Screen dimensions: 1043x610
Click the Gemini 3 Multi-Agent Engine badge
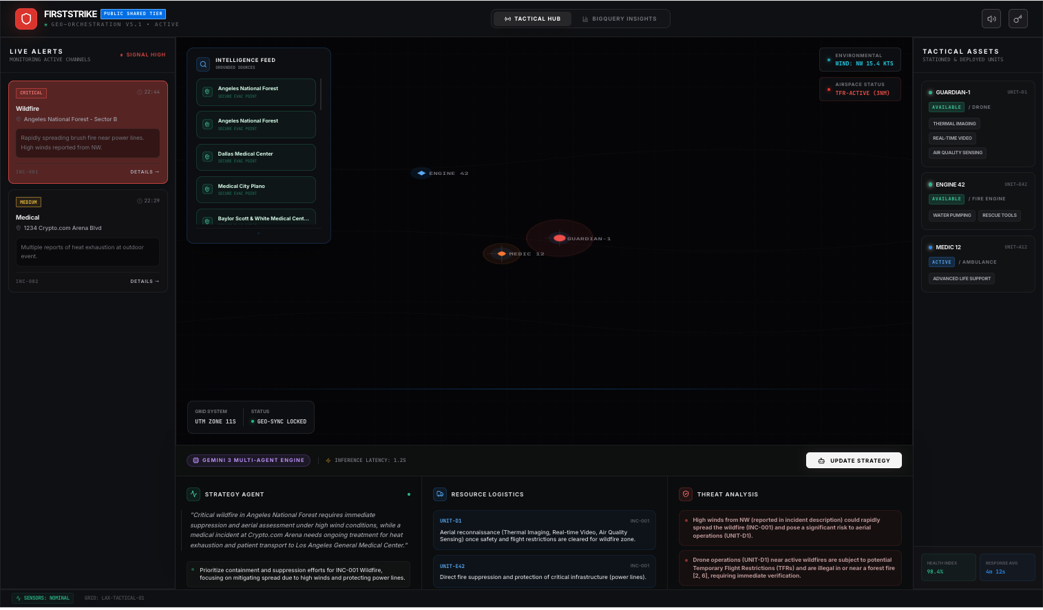(x=249, y=460)
